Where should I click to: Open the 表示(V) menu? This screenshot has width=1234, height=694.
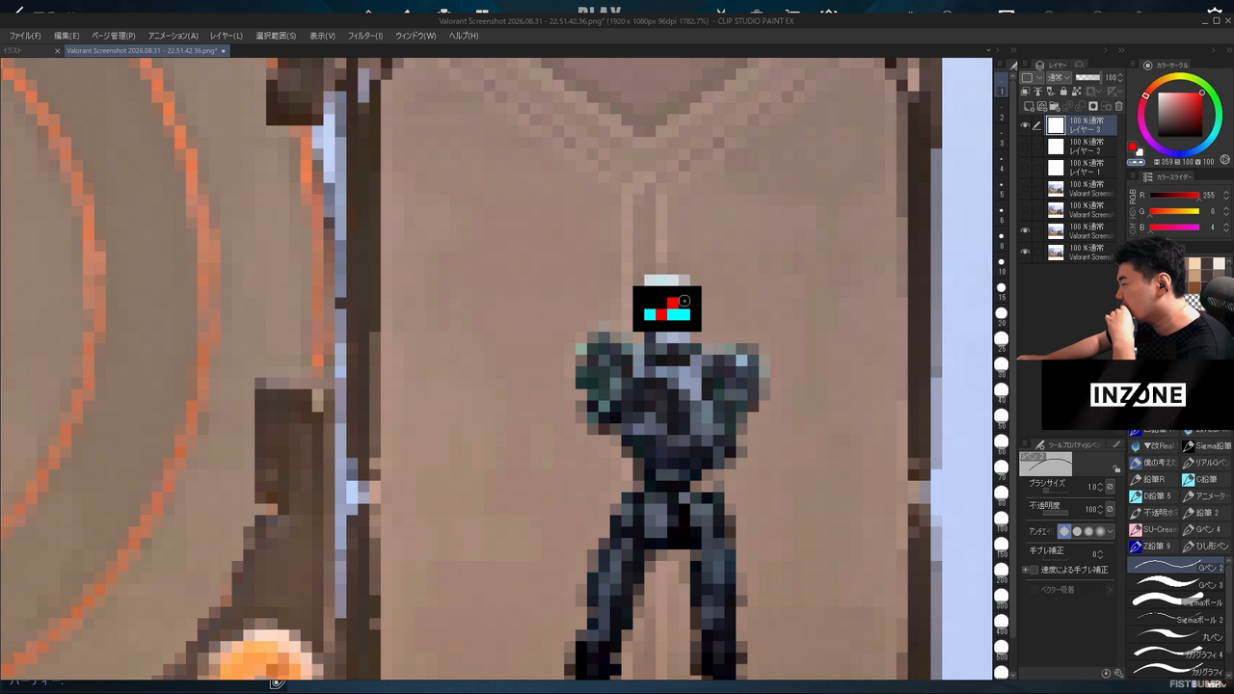pos(322,36)
